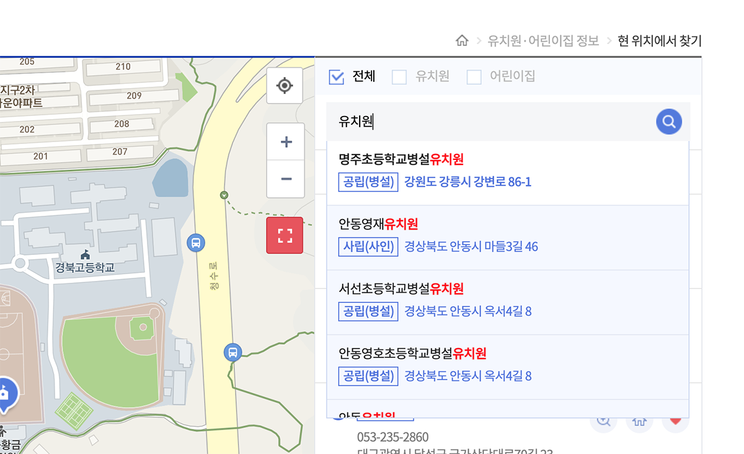Zoom out the map with minus button
Screen dimensions: 744x454
pyautogui.click(x=286, y=179)
